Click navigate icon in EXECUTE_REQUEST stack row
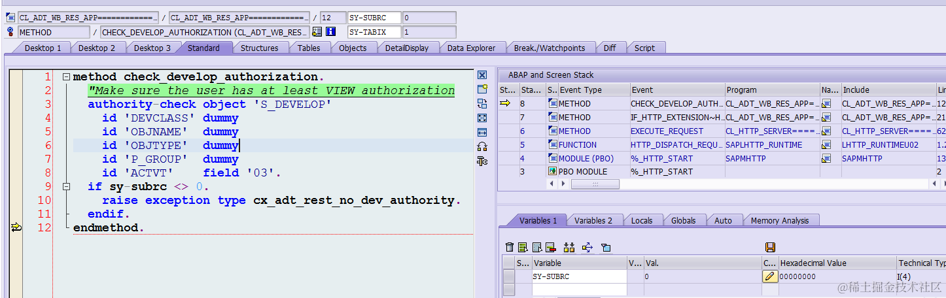This screenshot has width=946, height=298. (826, 131)
